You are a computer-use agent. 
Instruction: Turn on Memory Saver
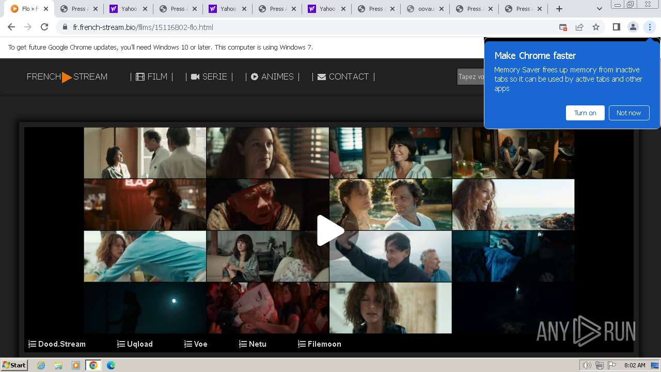coord(585,113)
